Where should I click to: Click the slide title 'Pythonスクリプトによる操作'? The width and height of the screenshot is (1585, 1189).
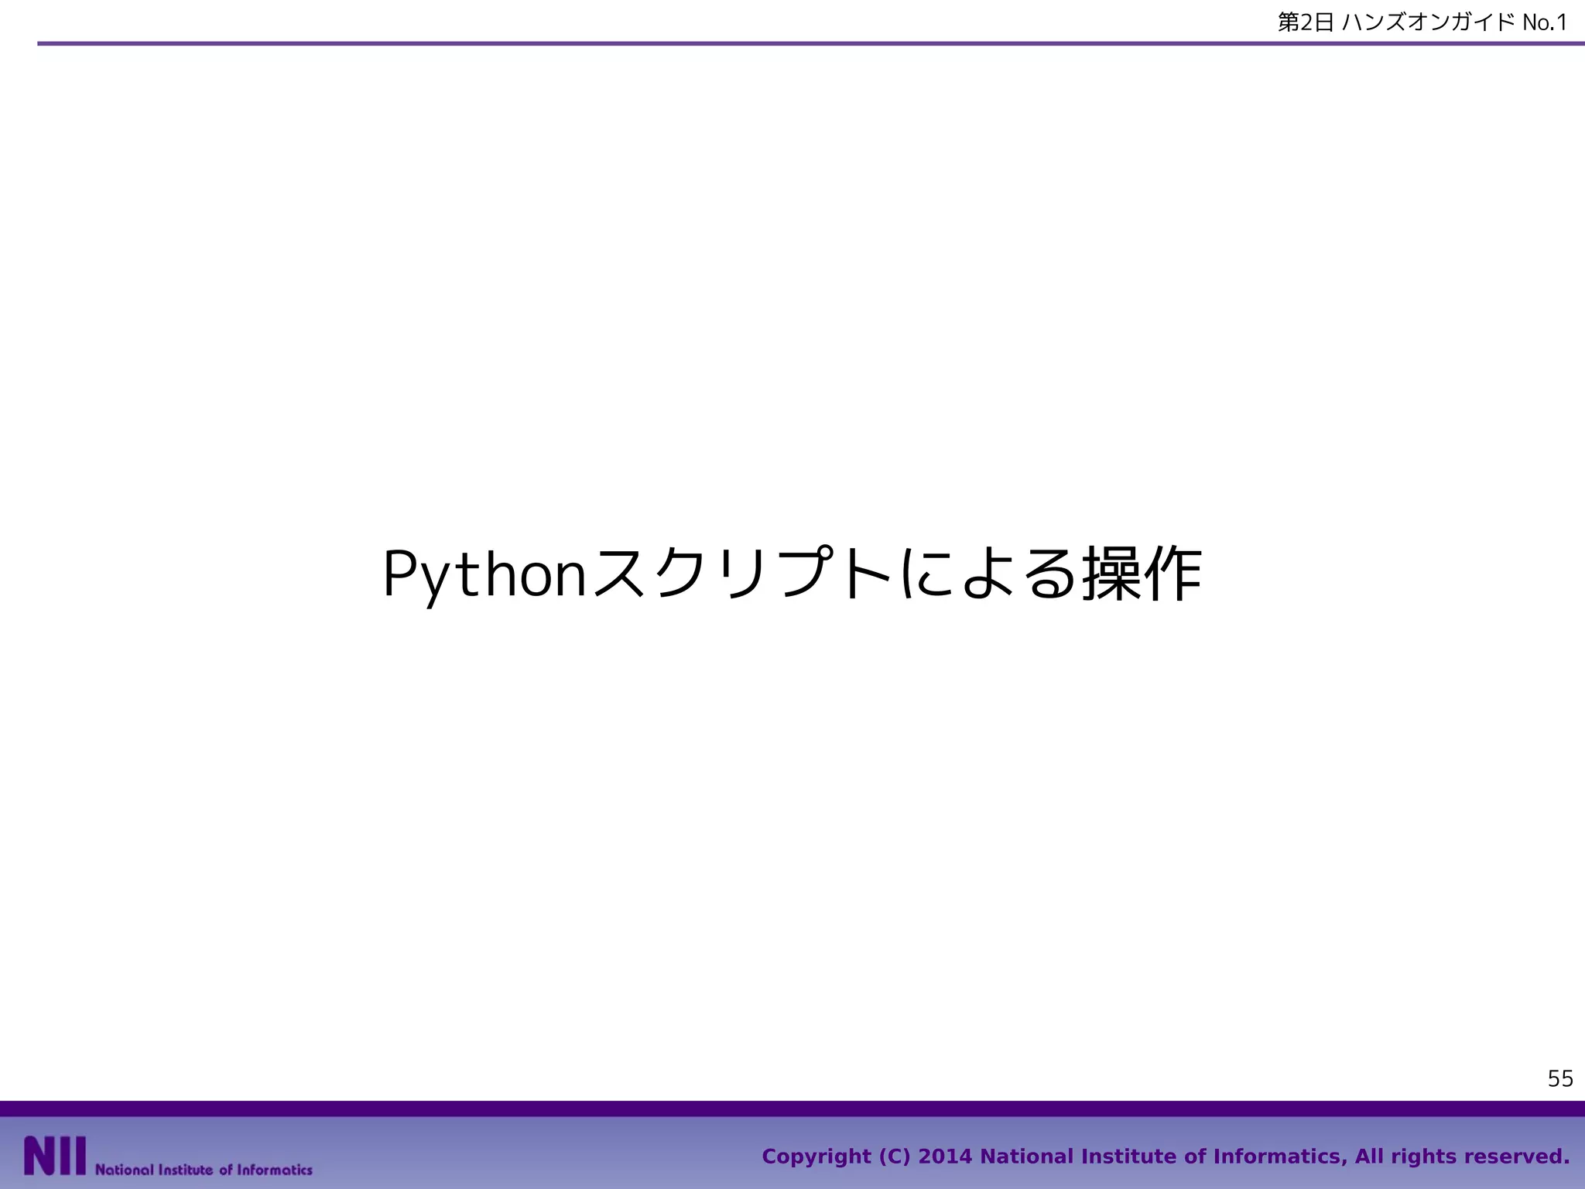point(792,574)
